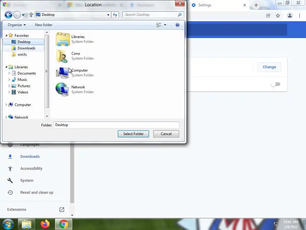The width and height of the screenshot is (306, 230).
Task: Select Network in the navigation pane
Action: tap(21, 117)
